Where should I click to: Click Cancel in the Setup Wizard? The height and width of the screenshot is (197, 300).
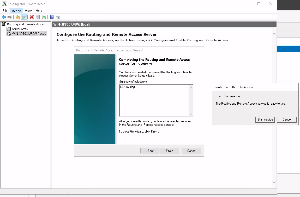[x=191, y=151]
